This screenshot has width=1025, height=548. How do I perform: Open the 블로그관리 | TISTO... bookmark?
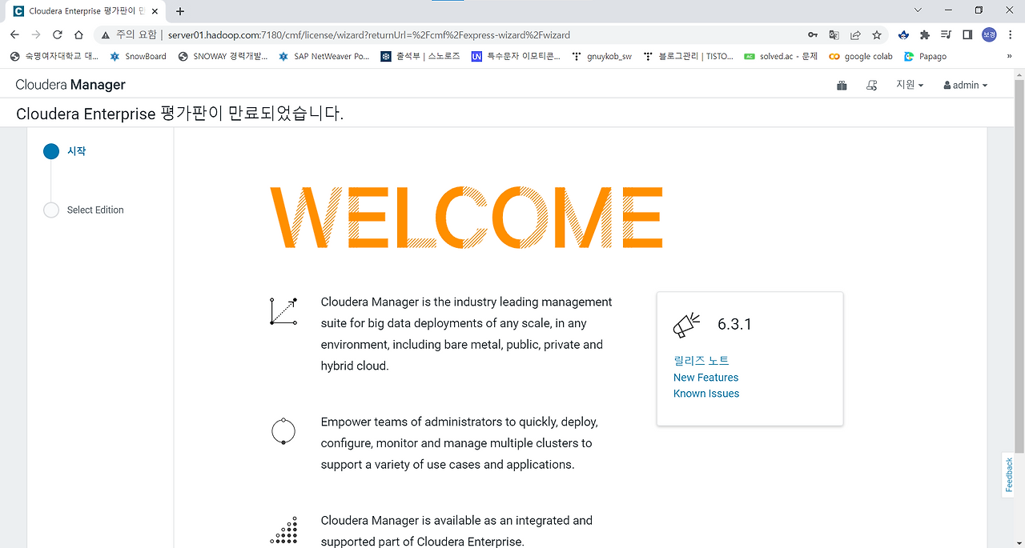point(688,57)
